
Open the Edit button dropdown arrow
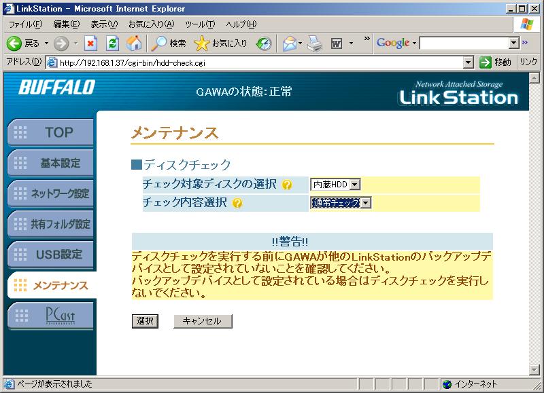(x=351, y=43)
